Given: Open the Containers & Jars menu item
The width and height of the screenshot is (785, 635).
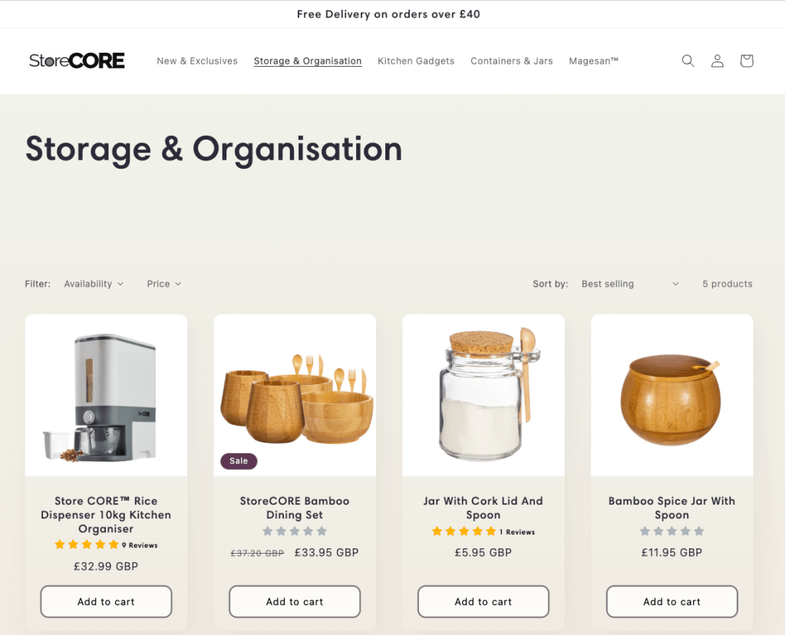Looking at the screenshot, I should click(x=512, y=61).
